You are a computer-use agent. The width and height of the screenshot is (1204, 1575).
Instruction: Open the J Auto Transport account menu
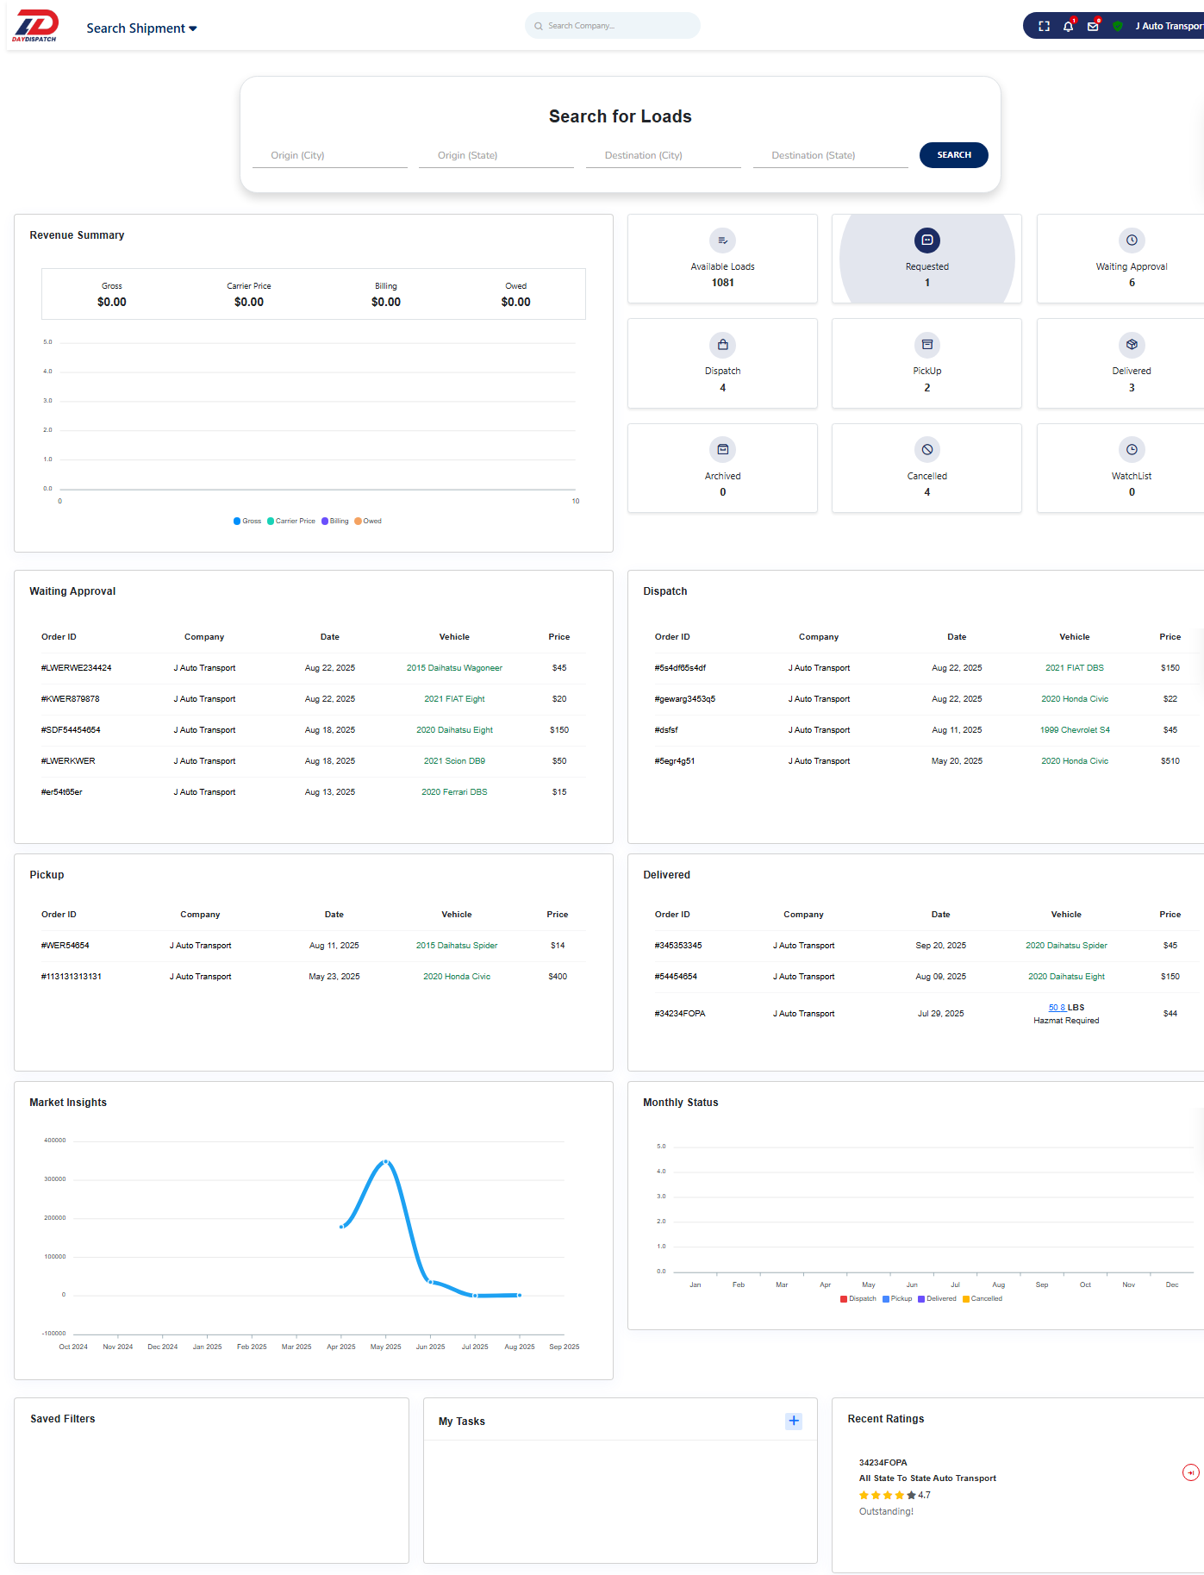pyautogui.click(x=1168, y=26)
